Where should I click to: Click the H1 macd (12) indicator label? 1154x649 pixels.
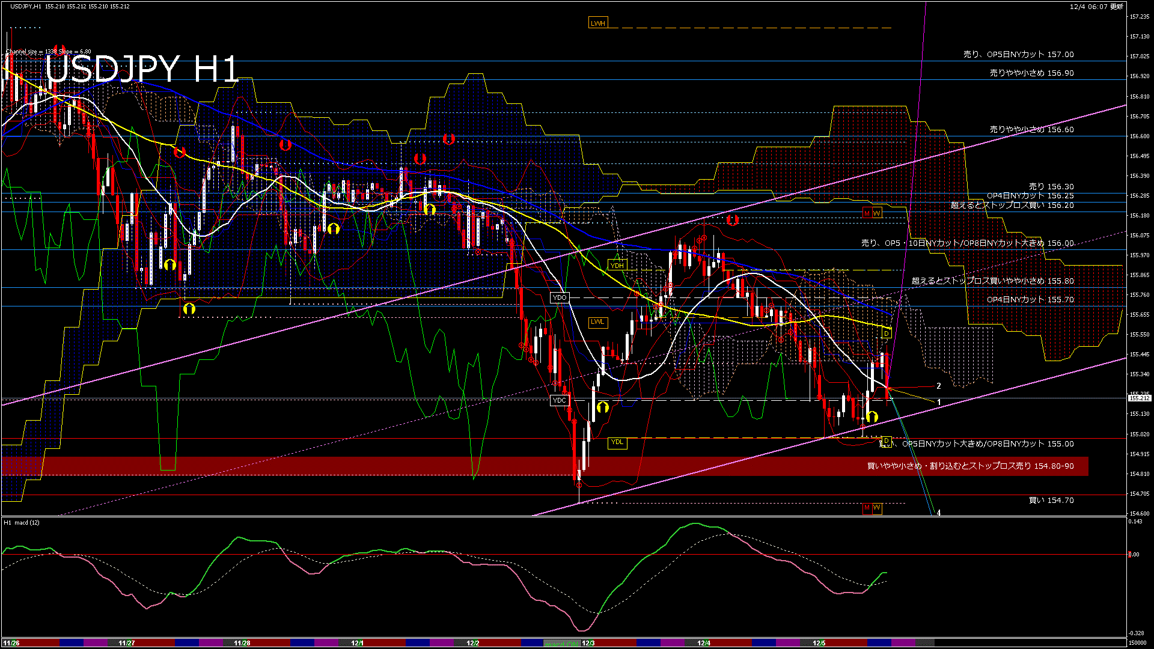(x=22, y=522)
